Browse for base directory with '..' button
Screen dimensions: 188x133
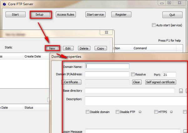(181, 91)
